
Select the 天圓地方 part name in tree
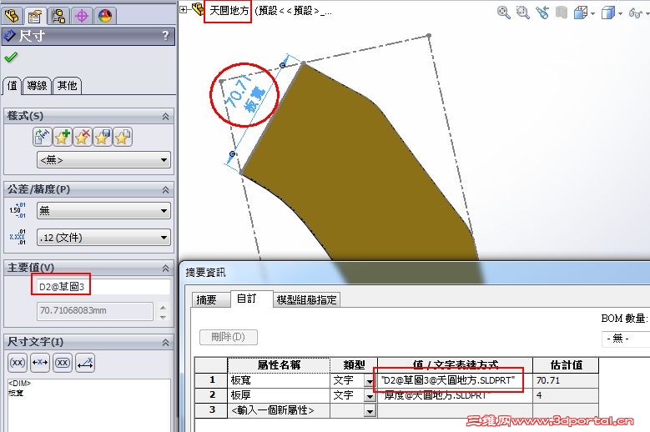[228, 11]
